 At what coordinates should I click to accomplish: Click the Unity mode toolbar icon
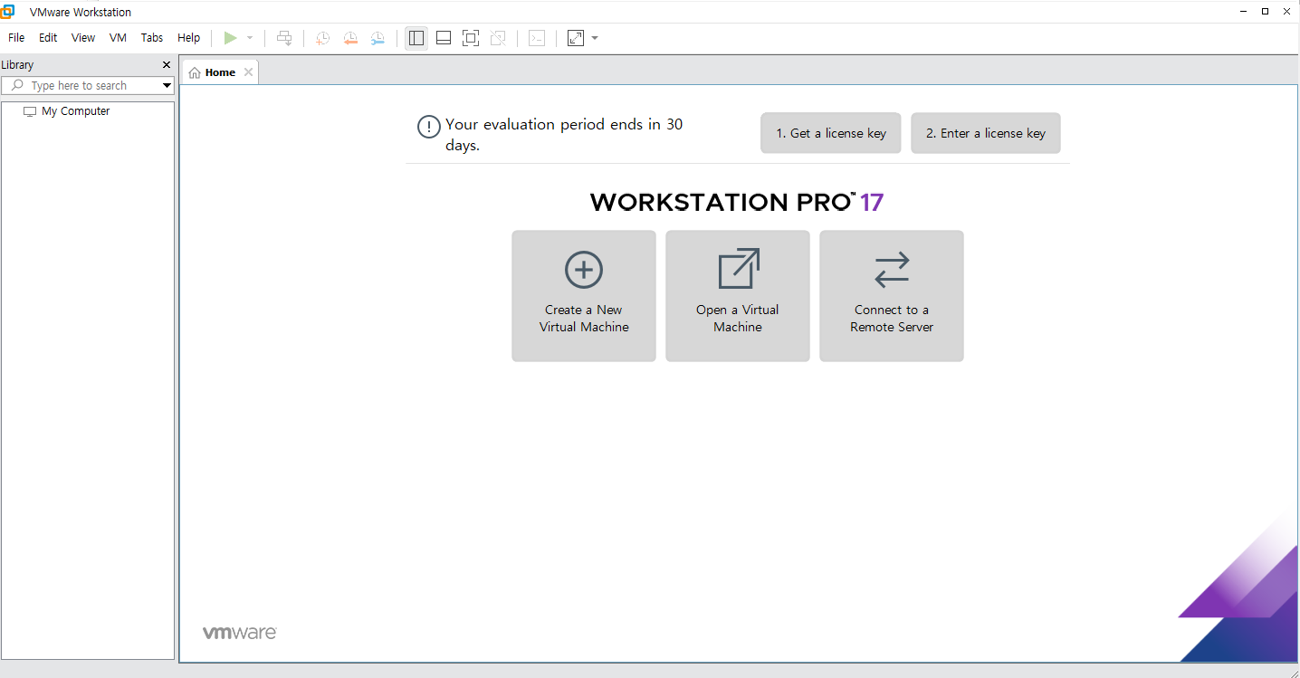498,38
